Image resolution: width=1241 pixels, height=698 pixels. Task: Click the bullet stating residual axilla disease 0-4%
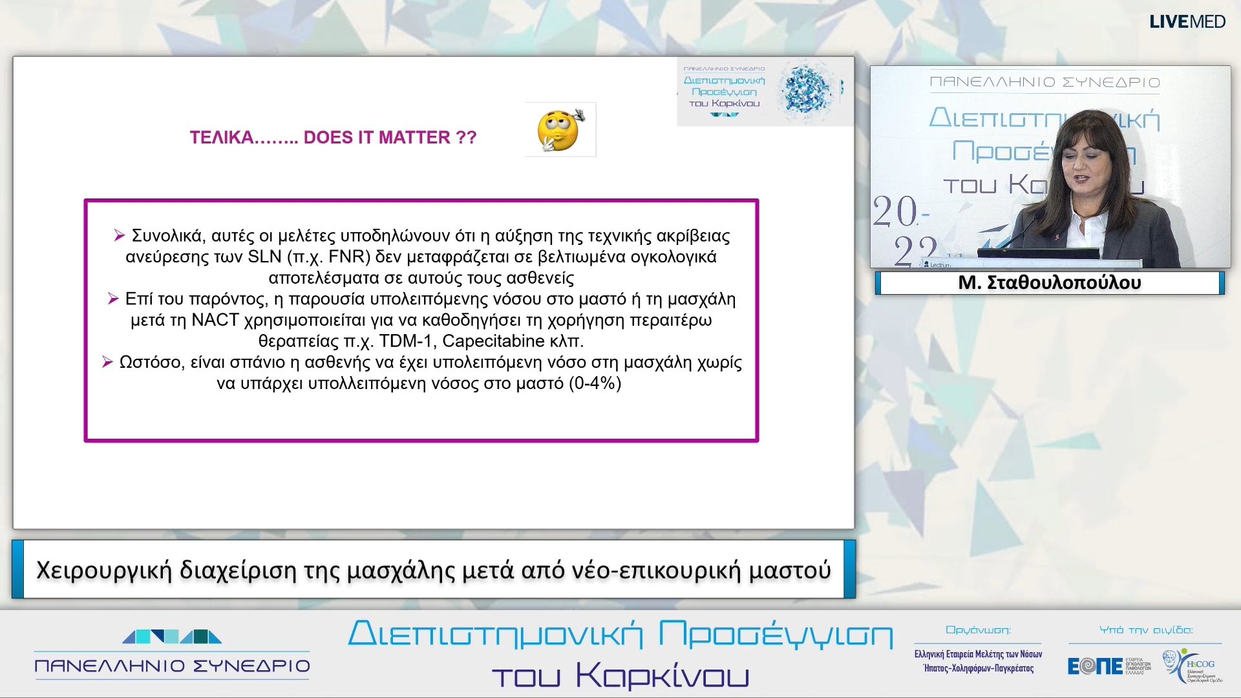[427, 373]
